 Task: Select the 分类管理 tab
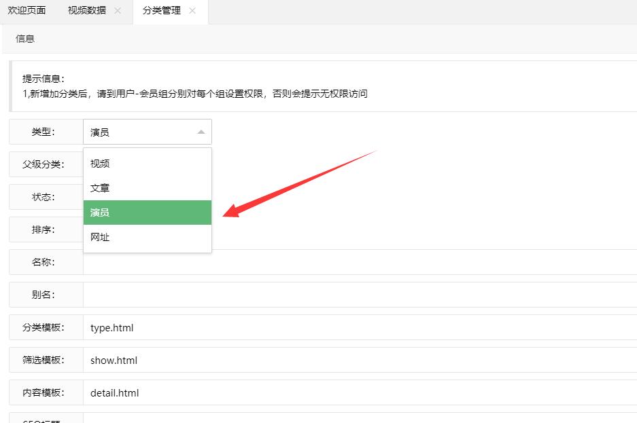point(162,11)
